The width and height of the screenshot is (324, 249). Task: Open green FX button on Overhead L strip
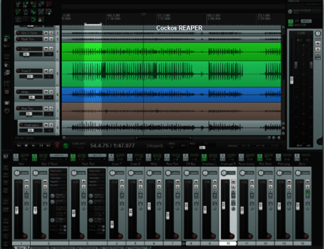(204, 157)
